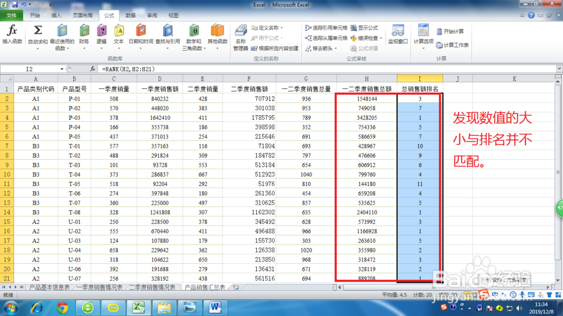Open Recently Used functions (最近使用的函数)
The height and width of the screenshot is (316, 563).
pyautogui.click(x=62, y=37)
